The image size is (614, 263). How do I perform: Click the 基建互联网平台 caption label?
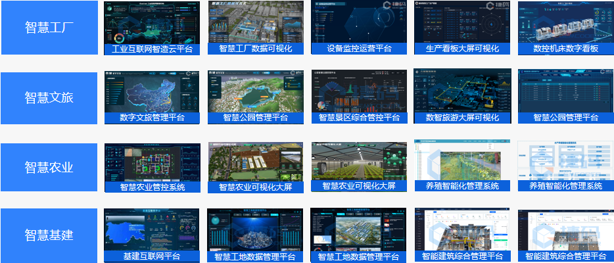(153, 256)
